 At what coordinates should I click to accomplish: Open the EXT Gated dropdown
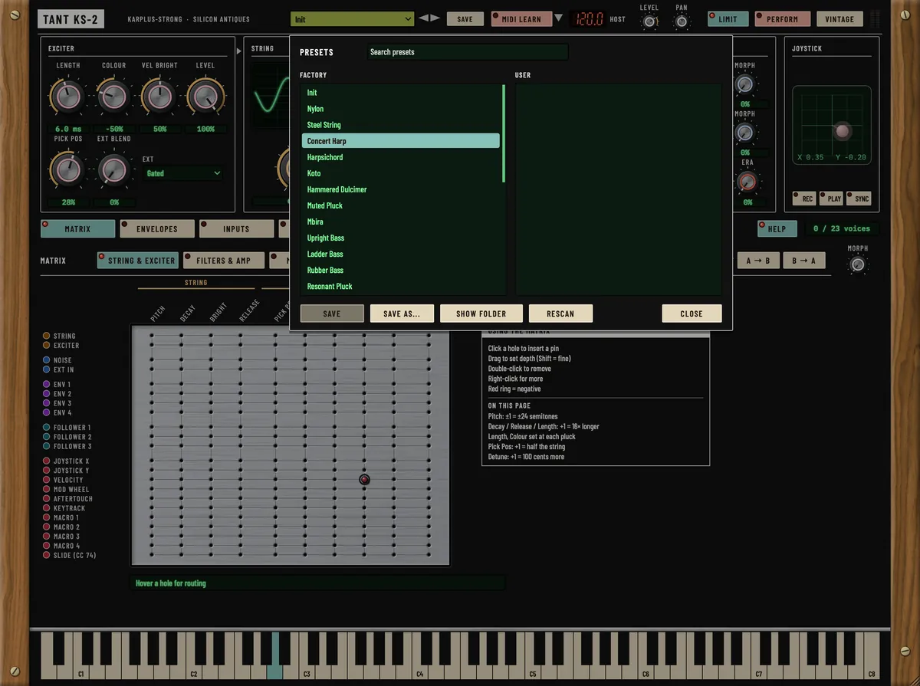point(183,173)
